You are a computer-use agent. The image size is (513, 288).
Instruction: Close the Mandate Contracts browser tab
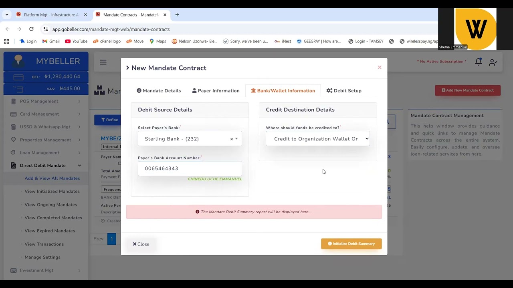coord(165,15)
